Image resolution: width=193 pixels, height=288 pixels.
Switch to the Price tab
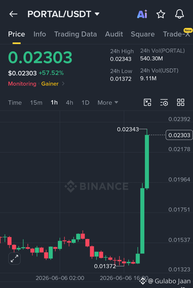pos(17,34)
